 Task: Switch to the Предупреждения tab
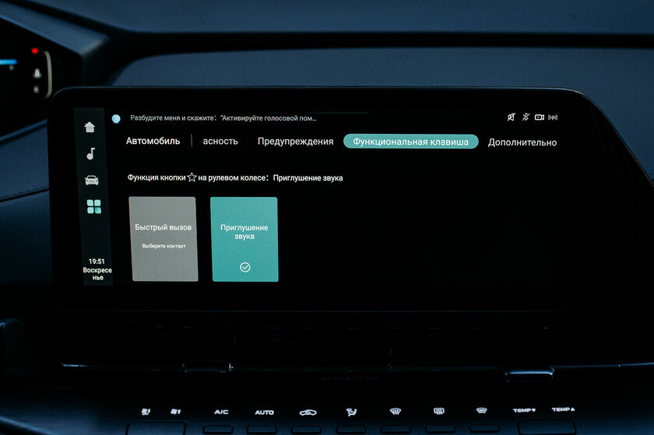click(x=295, y=142)
